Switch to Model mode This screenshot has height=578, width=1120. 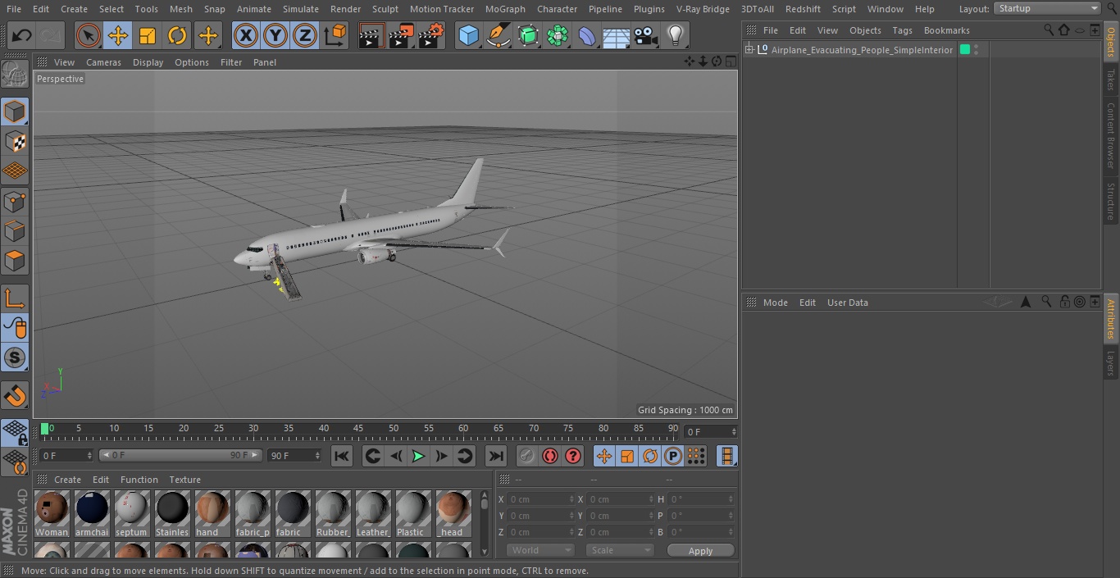pyautogui.click(x=15, y=111)
